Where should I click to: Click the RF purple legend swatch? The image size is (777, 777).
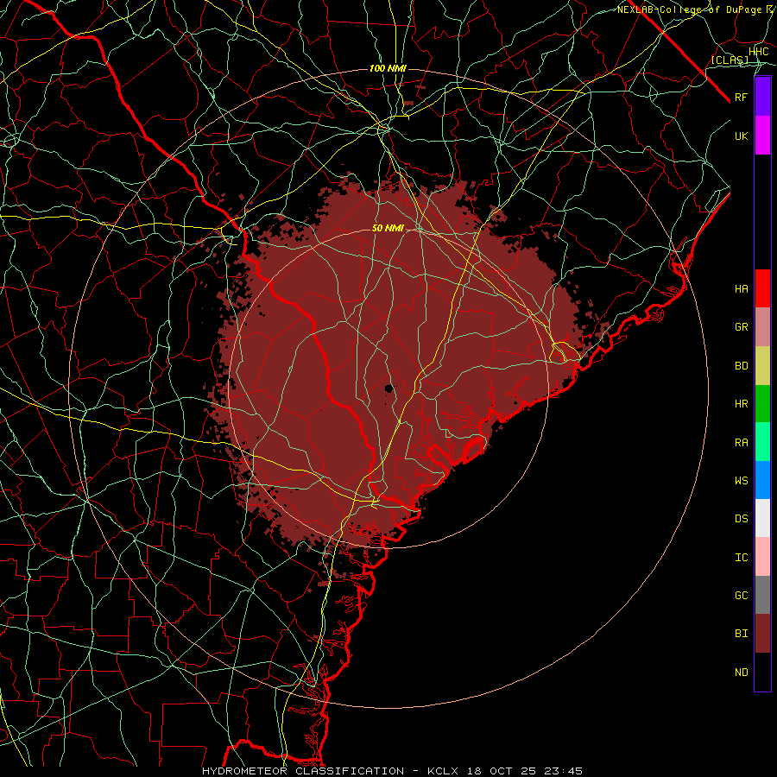[762, 97]
